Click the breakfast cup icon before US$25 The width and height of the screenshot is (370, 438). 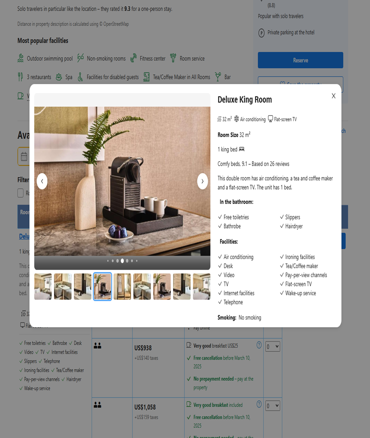coord(189,345)
